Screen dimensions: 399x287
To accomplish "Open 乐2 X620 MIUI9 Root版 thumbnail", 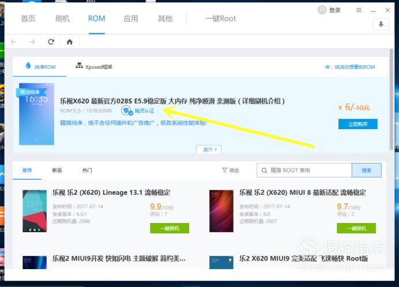I will tap(221, 262).
